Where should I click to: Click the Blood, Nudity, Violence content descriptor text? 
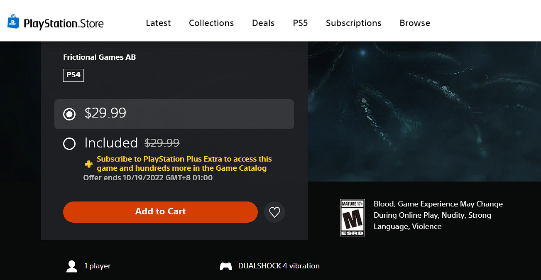(438, 215)
